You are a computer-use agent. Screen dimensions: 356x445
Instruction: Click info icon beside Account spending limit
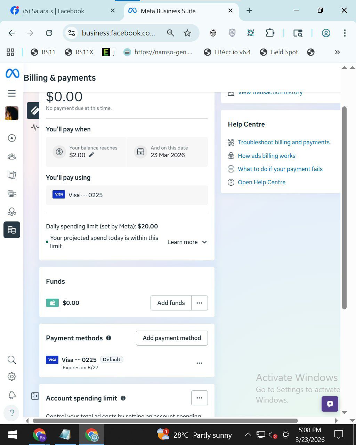click(x=123, y=398)
